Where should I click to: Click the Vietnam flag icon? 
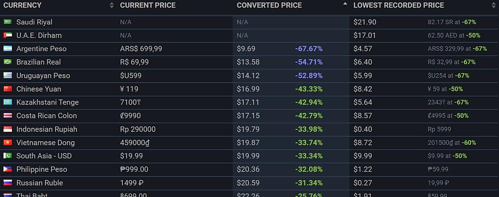click(7, 142)
